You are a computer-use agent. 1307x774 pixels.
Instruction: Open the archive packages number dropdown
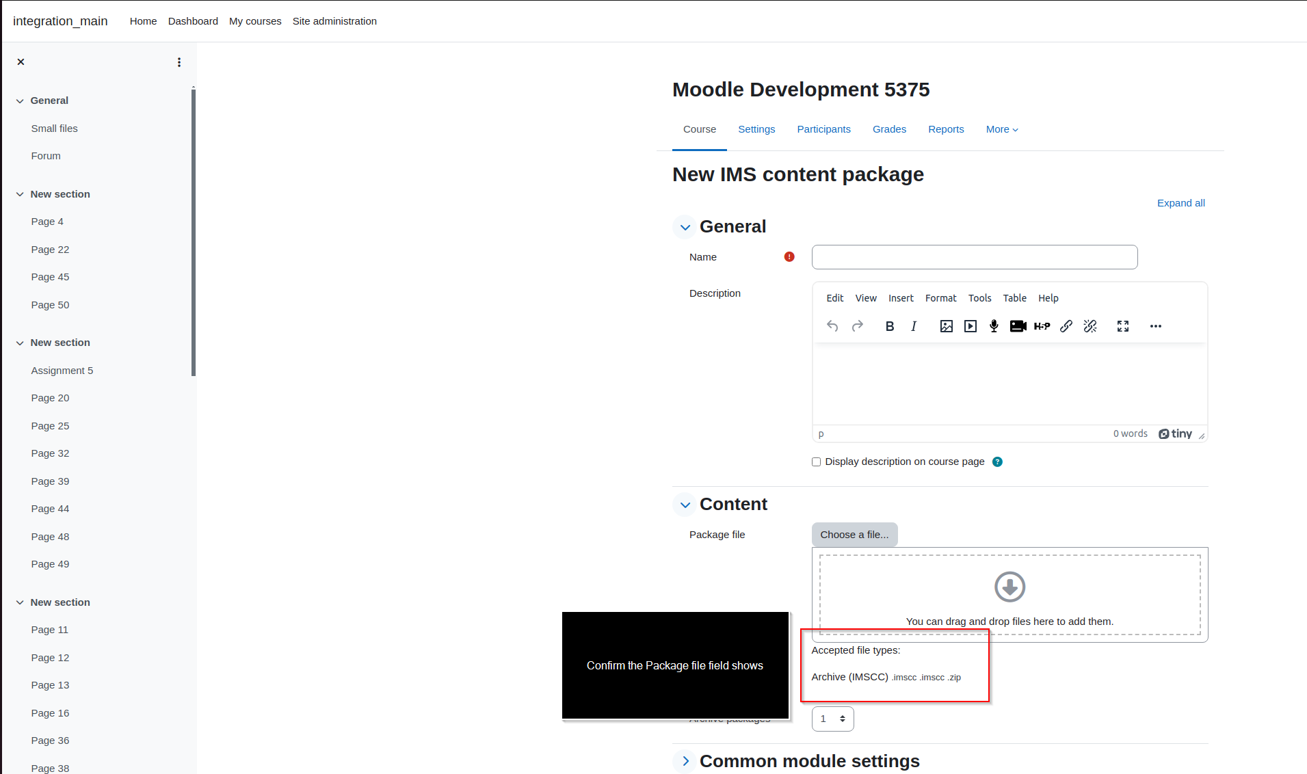832,719
